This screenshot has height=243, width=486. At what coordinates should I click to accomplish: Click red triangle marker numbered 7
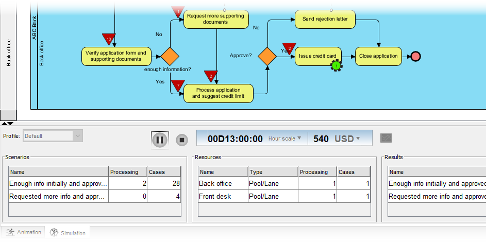pos(178,85)
